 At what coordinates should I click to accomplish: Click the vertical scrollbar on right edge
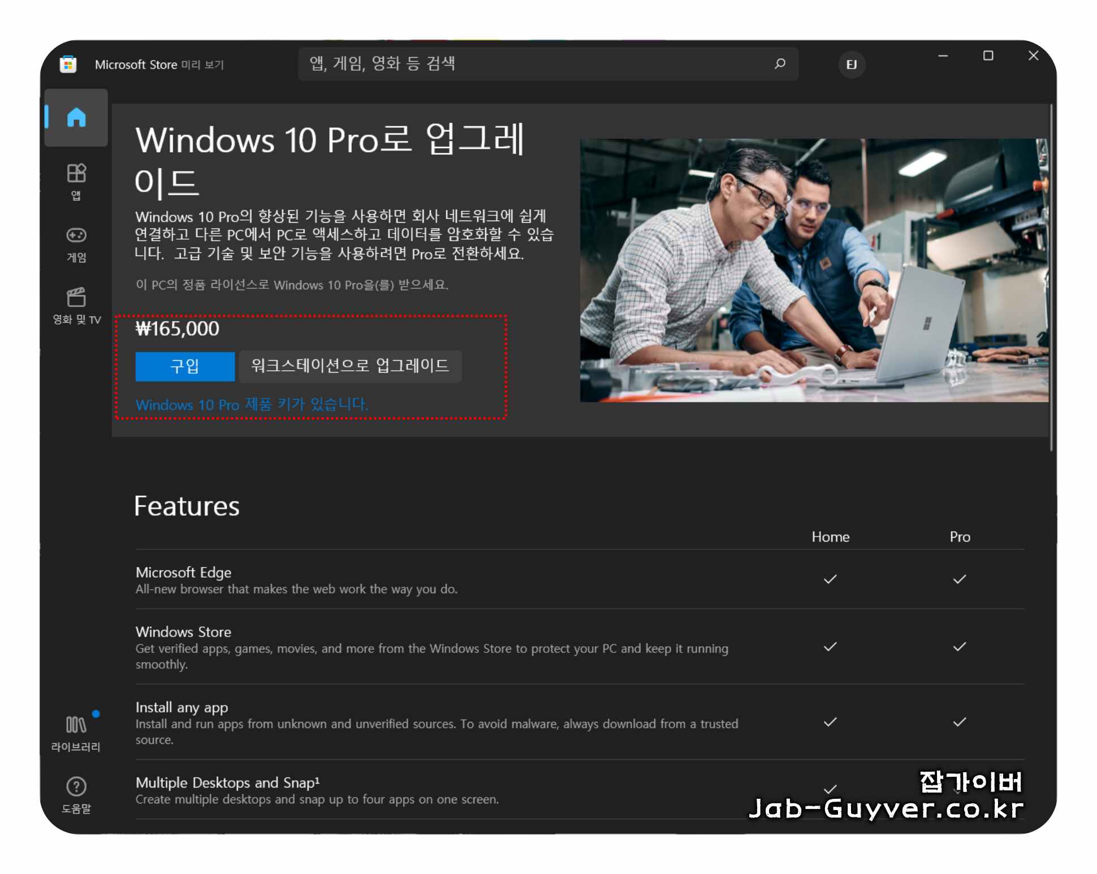coord(1051,277)
